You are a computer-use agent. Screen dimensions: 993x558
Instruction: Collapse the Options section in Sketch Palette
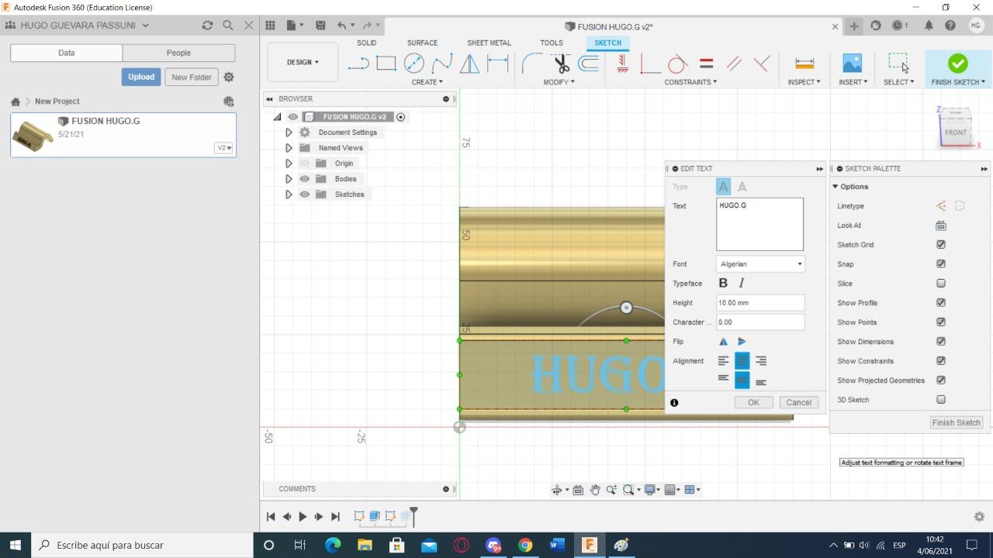pos(836,187)
